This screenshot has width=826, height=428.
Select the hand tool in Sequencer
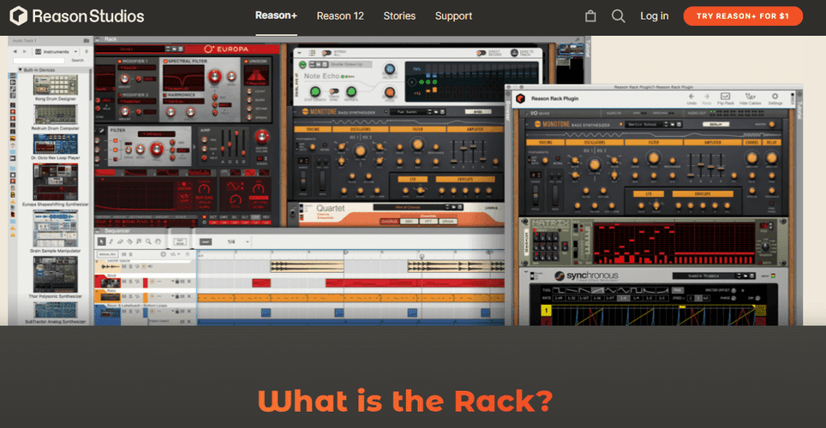click(x=158, y=241)
